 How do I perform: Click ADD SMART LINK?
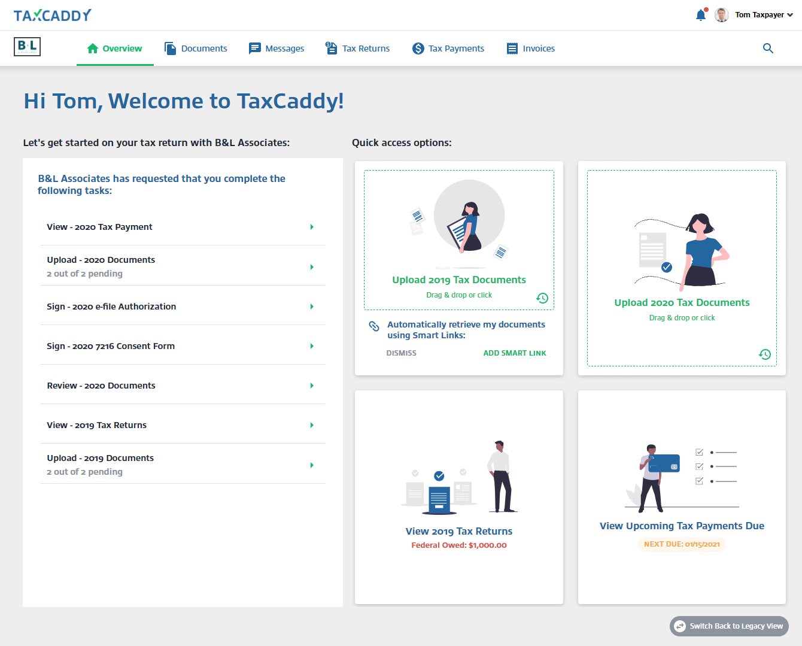[515, 353]
